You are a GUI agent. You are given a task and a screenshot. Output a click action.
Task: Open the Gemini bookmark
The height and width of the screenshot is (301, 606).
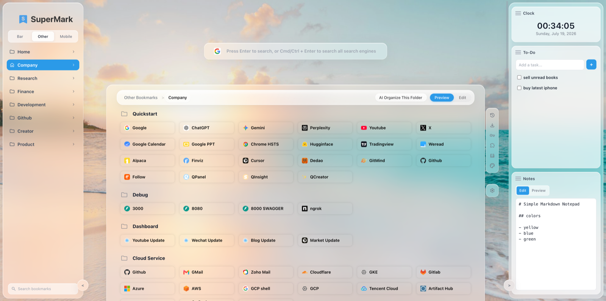[266, 128]
